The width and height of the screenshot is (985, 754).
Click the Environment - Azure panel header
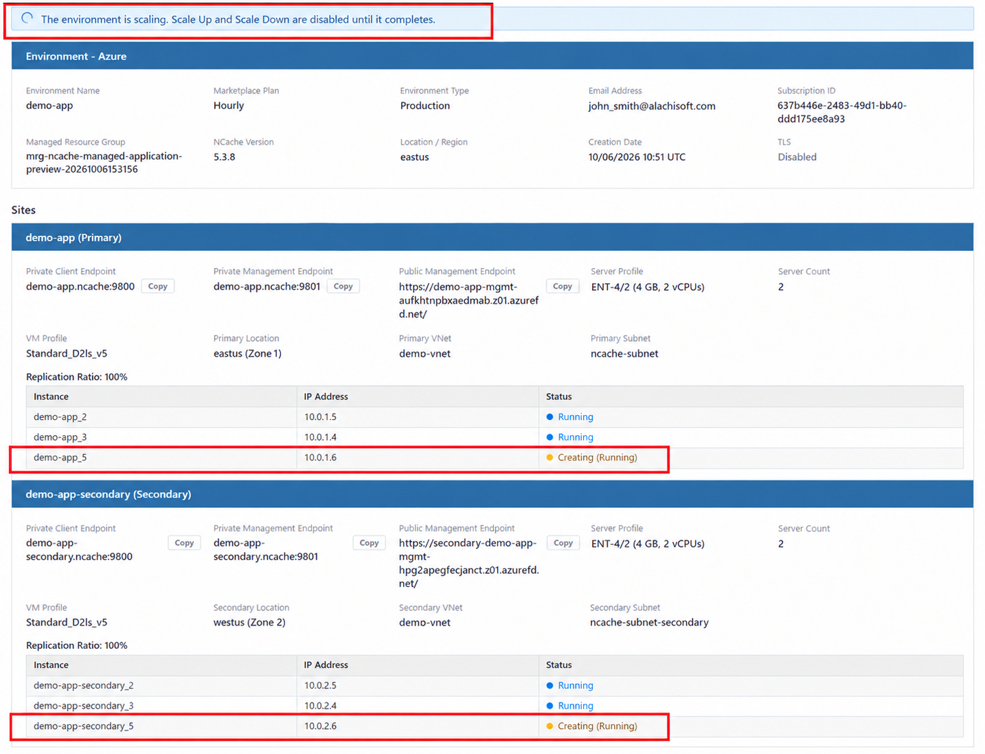click(493, 56)
